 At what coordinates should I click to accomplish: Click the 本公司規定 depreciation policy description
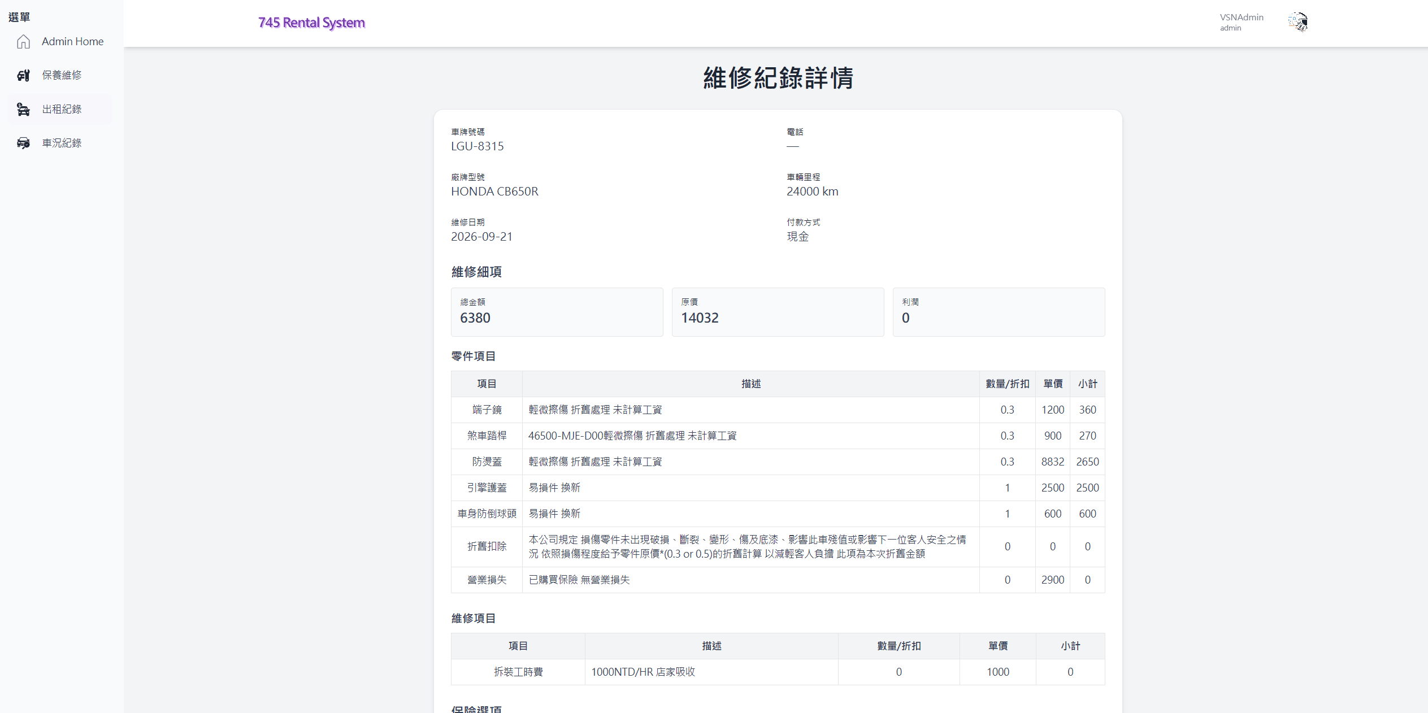[748, 547]
